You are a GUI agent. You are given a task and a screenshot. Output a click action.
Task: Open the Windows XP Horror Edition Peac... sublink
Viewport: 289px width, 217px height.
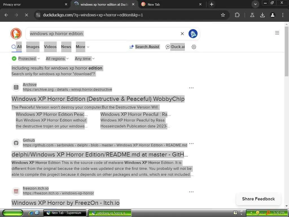tap(52, 114)
